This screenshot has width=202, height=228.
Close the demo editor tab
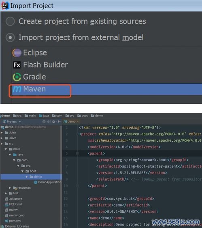tap(78, 122)
